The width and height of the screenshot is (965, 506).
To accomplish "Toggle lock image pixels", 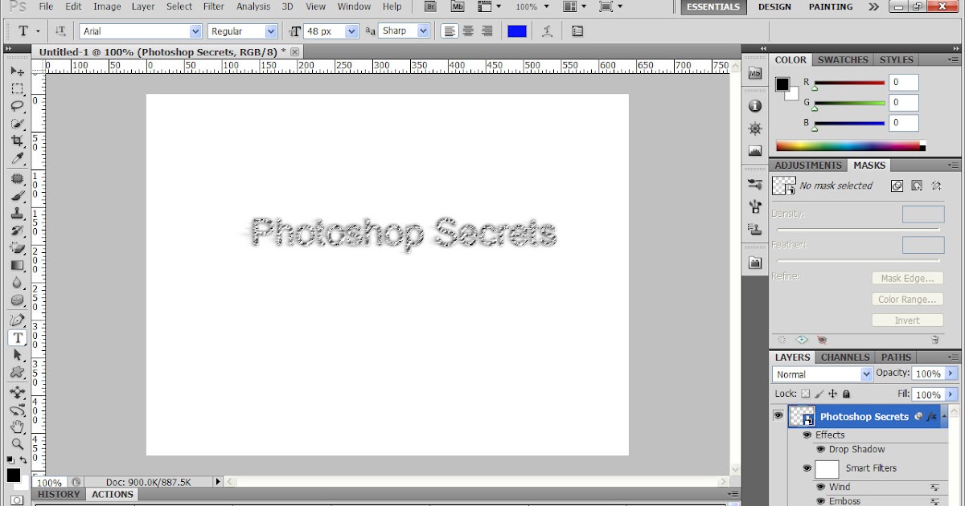I will (x=819, y=394).
